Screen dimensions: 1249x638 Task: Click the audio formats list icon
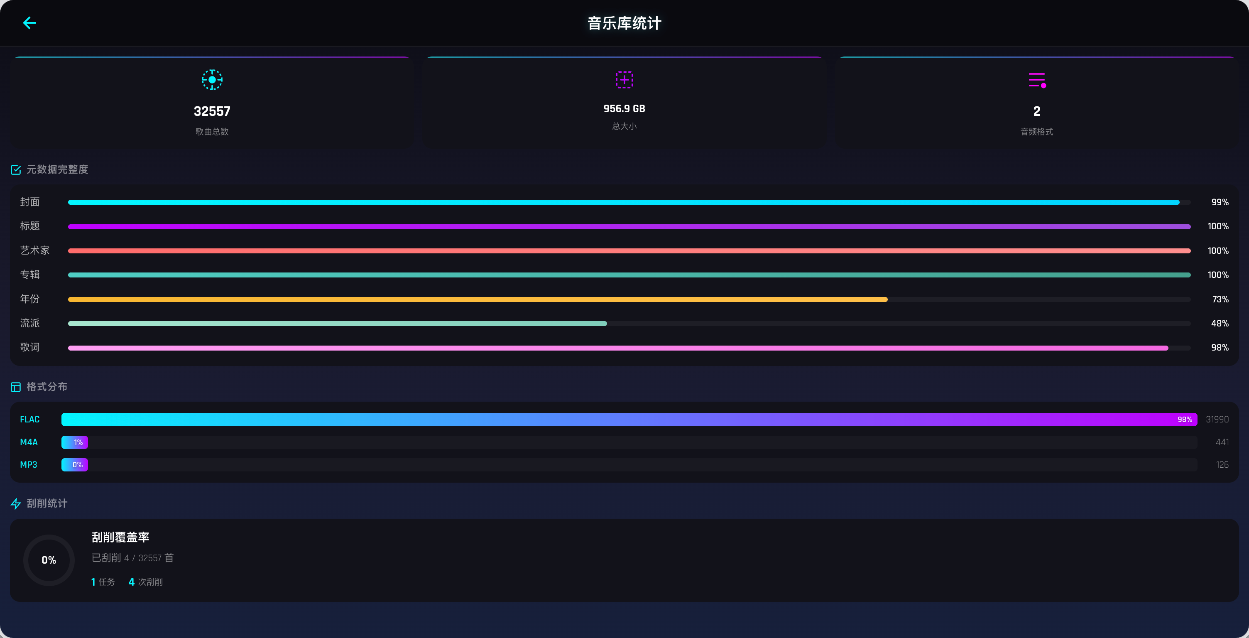click(1037, 80)
